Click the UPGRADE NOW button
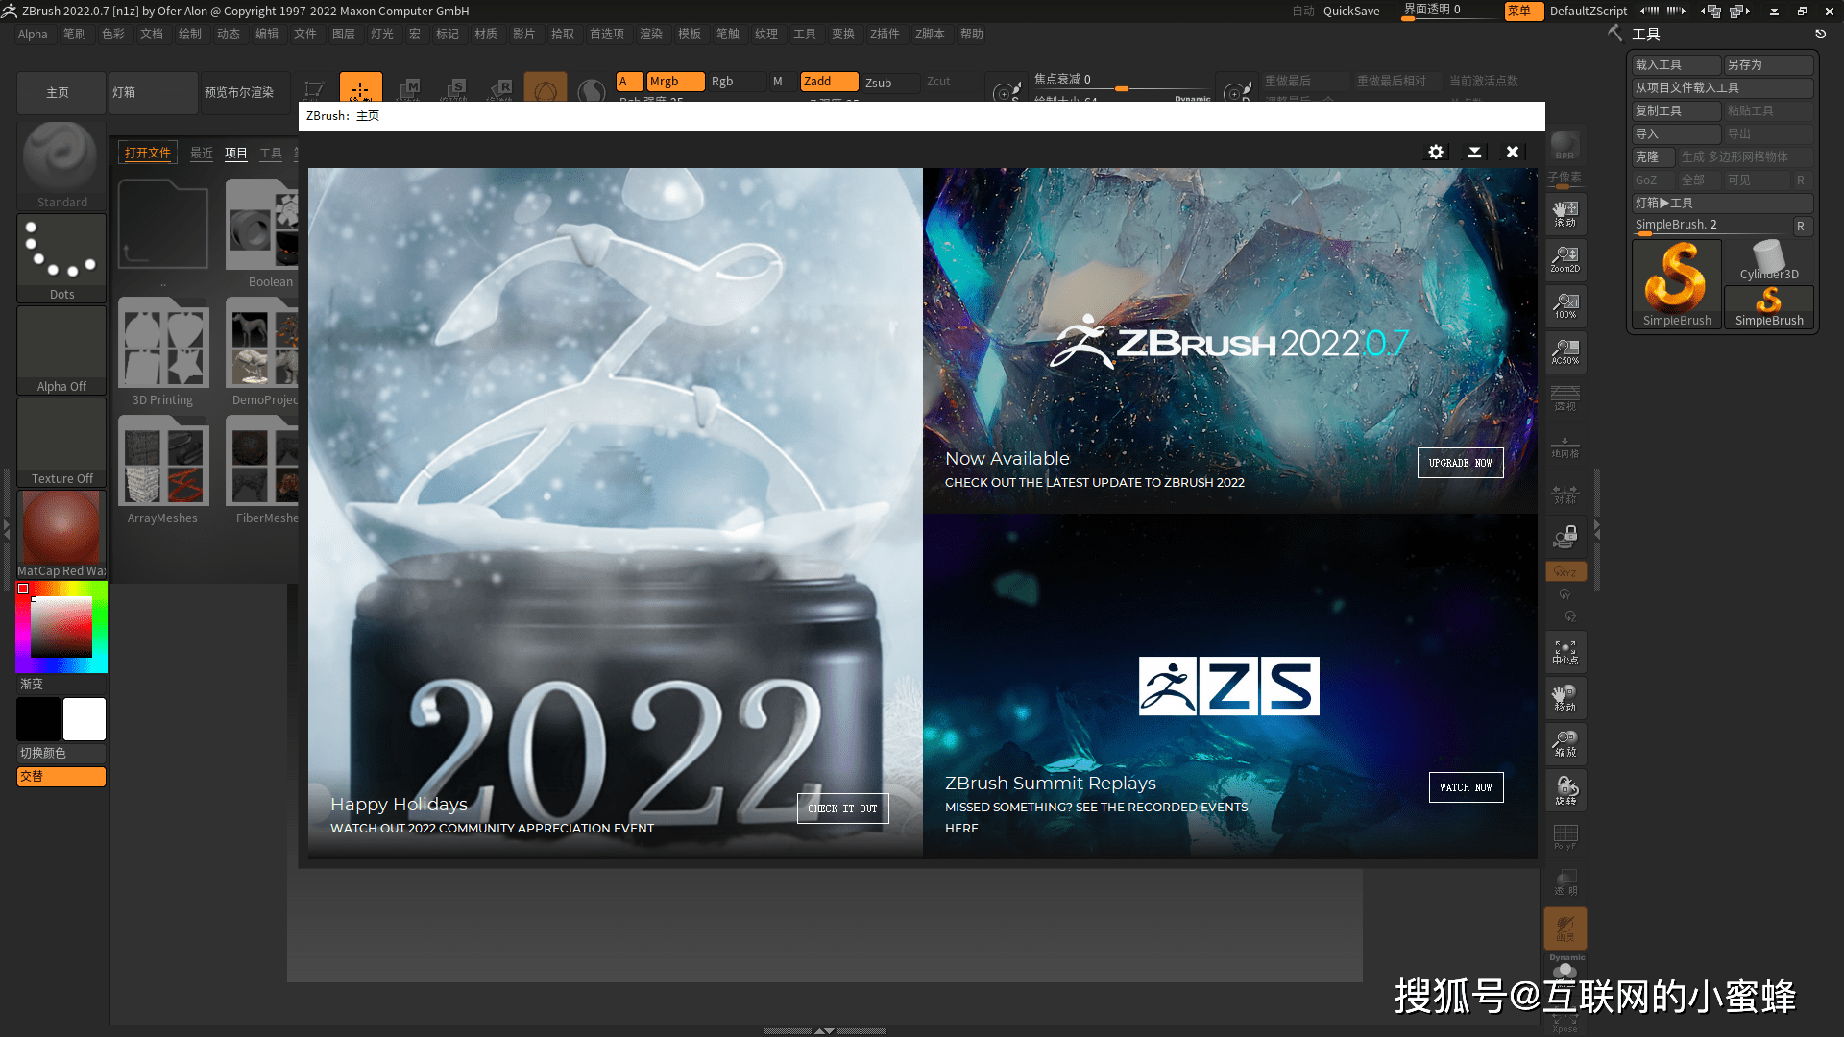This screenshot has height=1037, width=1844. click(x=1460, y=463)
